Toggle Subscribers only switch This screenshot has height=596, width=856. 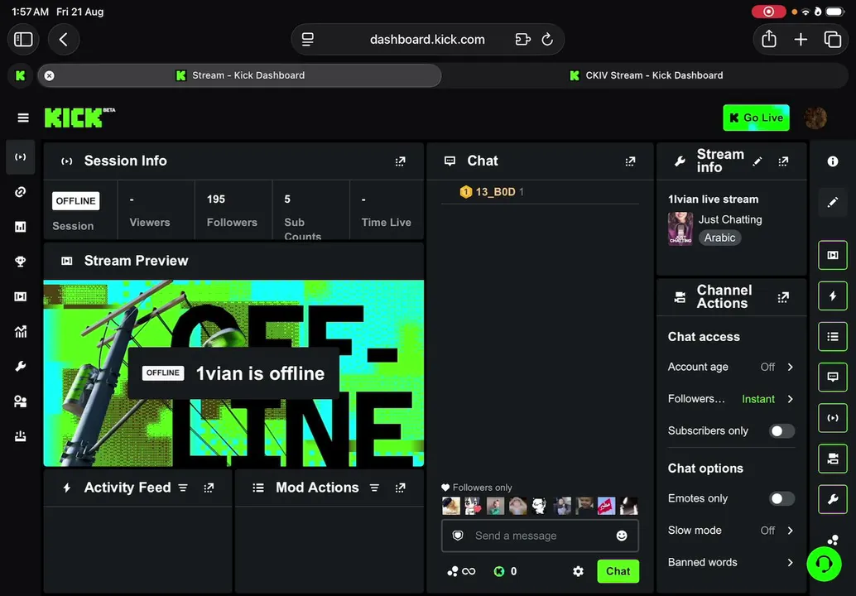point(781,431)
